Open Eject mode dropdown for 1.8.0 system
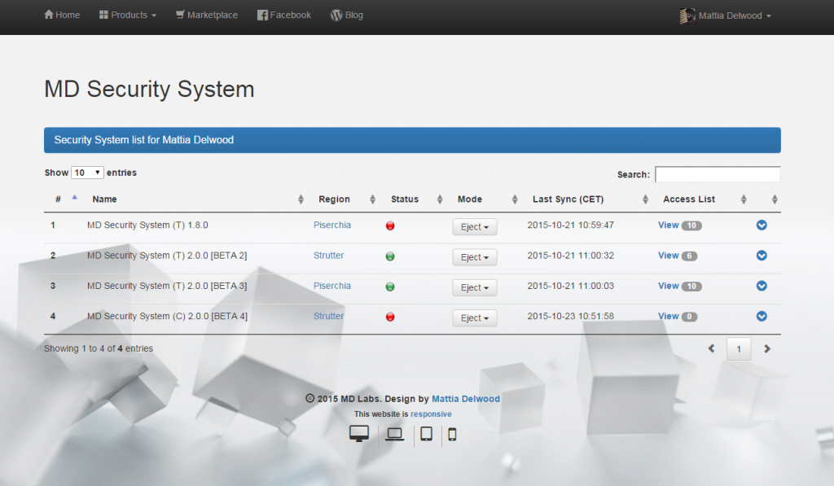The image size is (834, 486). [x=475, y=226]
